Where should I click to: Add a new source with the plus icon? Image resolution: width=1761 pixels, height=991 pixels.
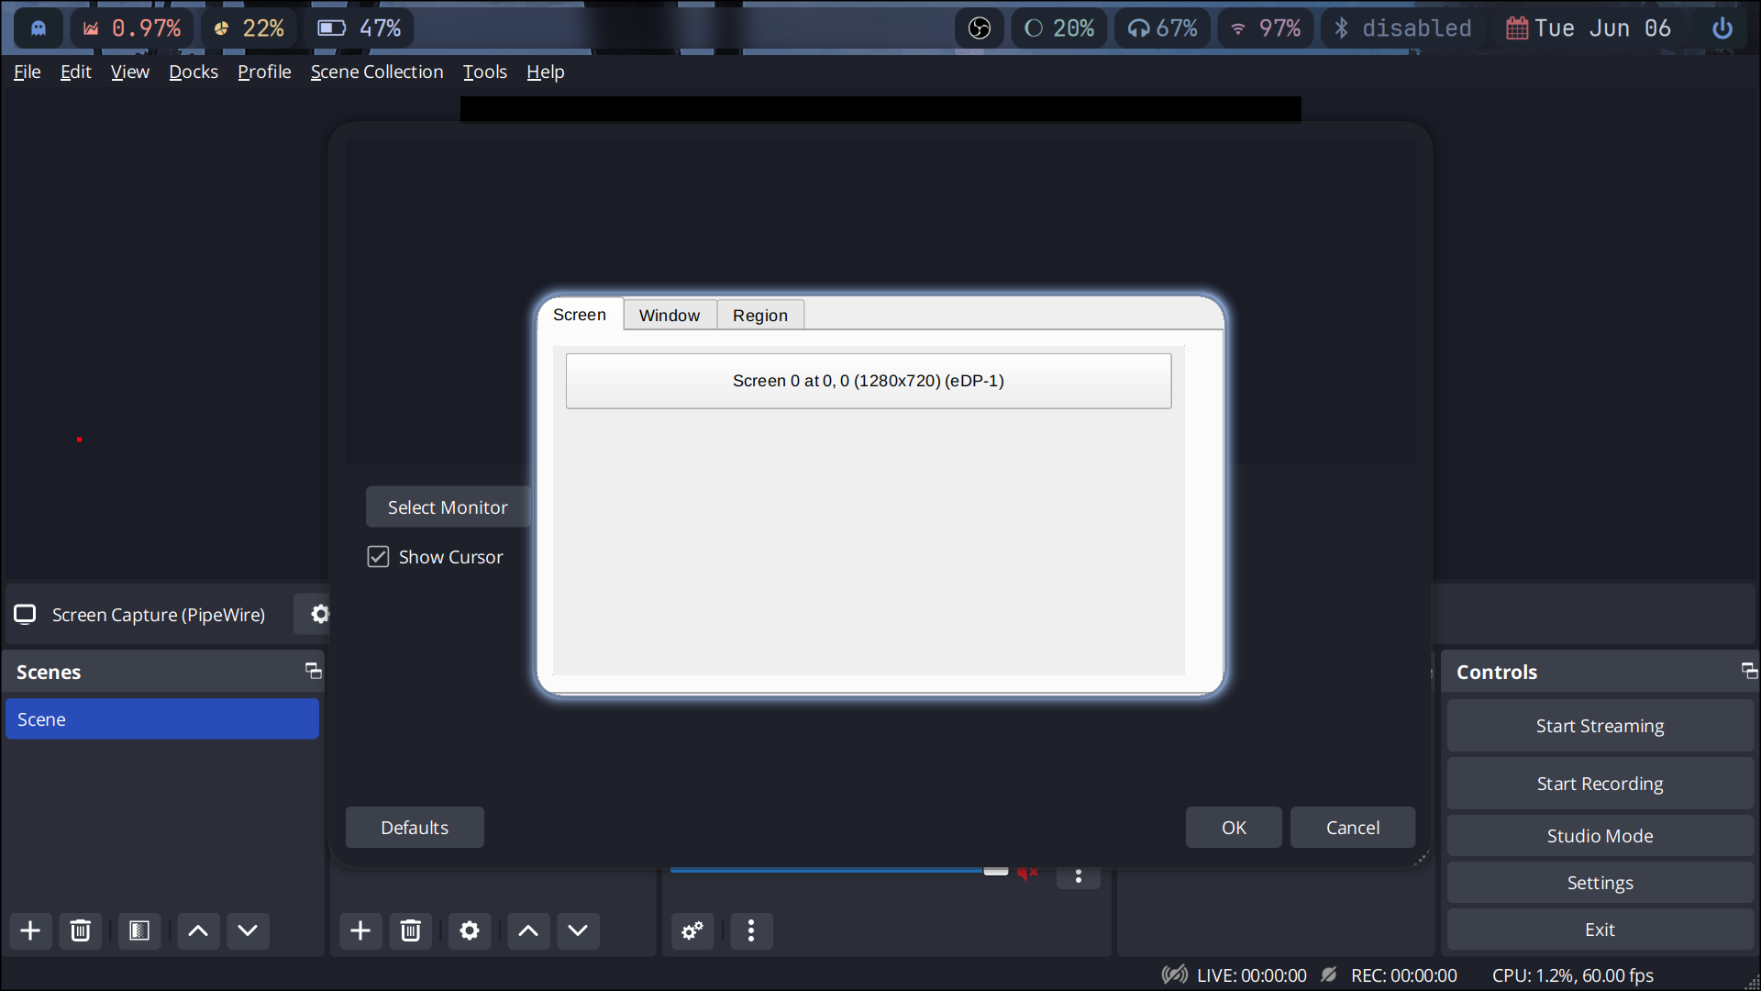pyautogui.click(x=360, y=930)
